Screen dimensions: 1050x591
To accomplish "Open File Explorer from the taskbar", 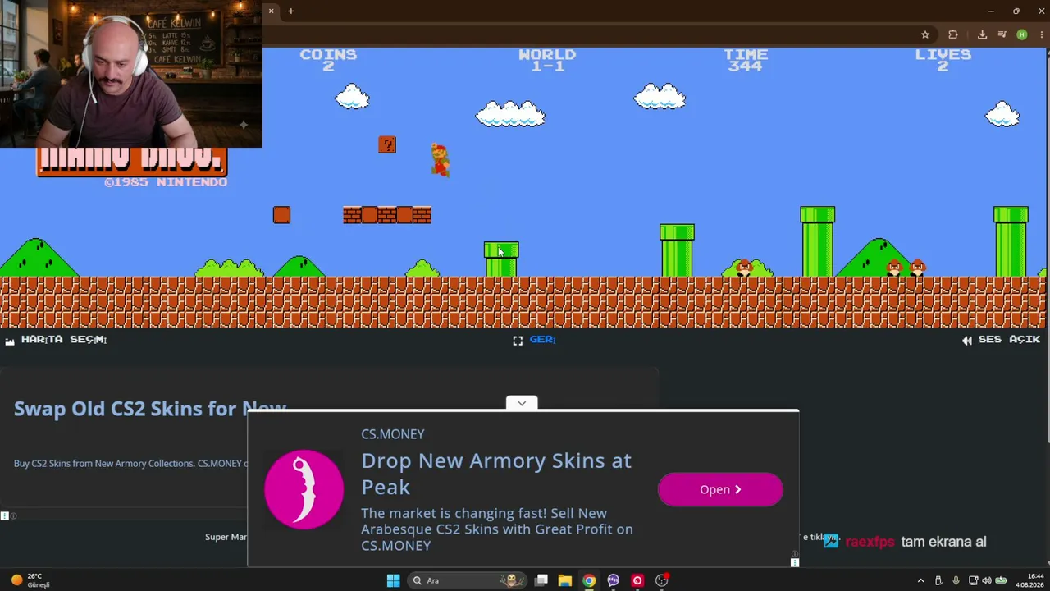I will 565,580.
